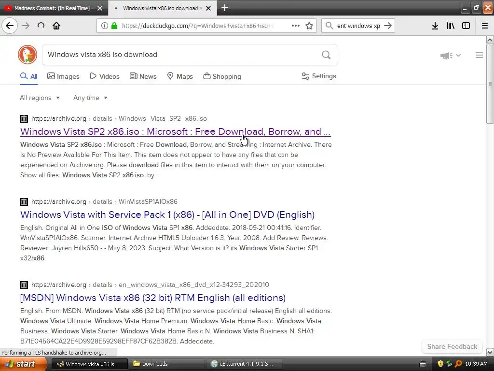Show All search results
The width and height of the screenshot is (494, 371).
28,76
